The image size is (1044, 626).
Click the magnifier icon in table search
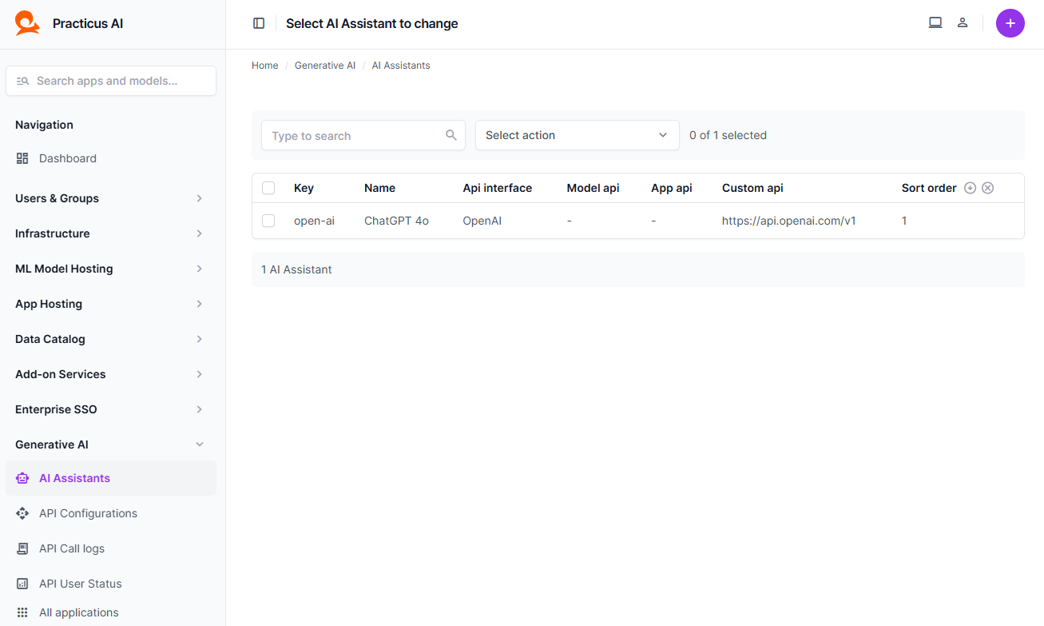(x=451, y=135)
